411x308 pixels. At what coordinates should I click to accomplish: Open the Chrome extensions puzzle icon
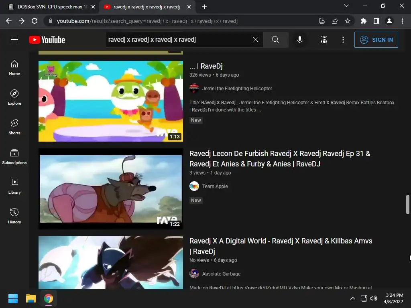pyautogui.click(x=363, y=21)
